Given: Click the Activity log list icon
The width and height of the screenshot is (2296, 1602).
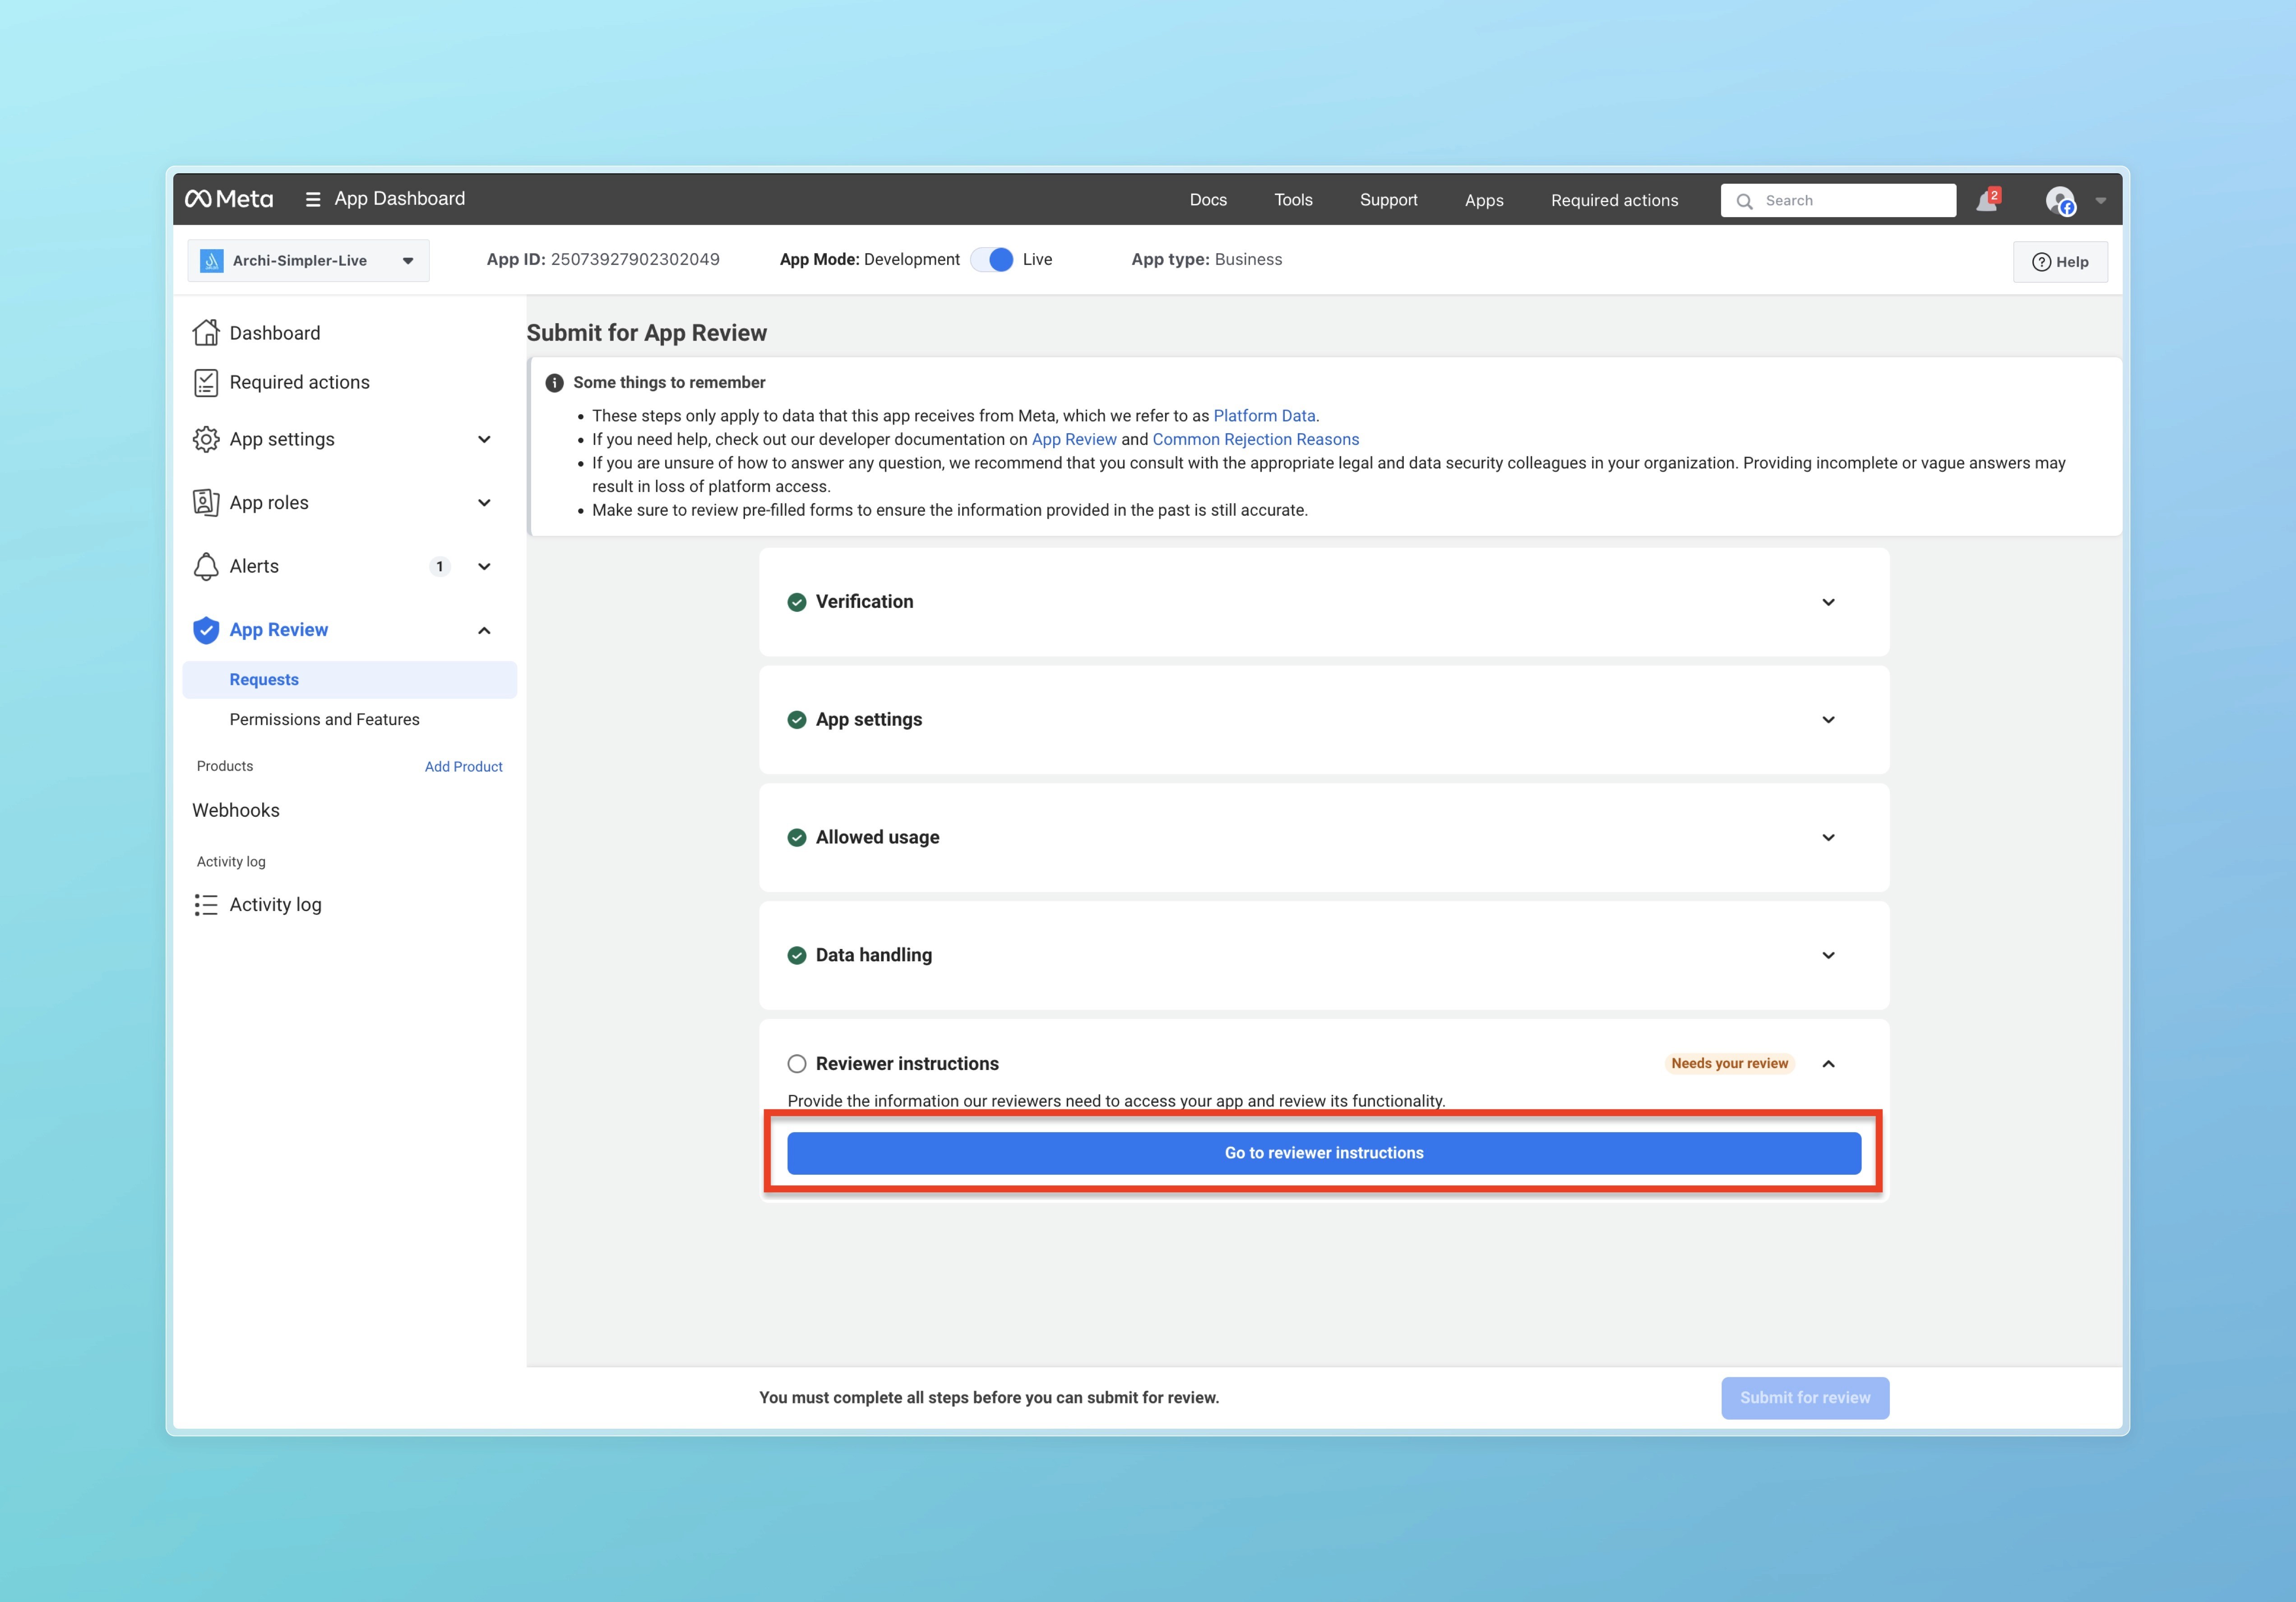Looking at the screenshot, I should click(206, 905).
